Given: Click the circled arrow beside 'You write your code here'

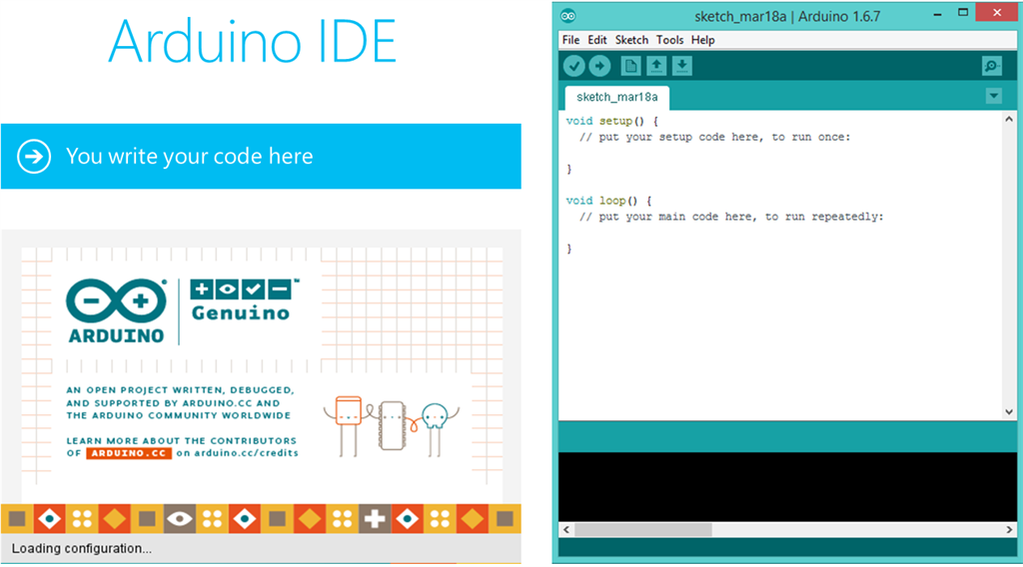Looking at the screenshot, I should [34, 157].
